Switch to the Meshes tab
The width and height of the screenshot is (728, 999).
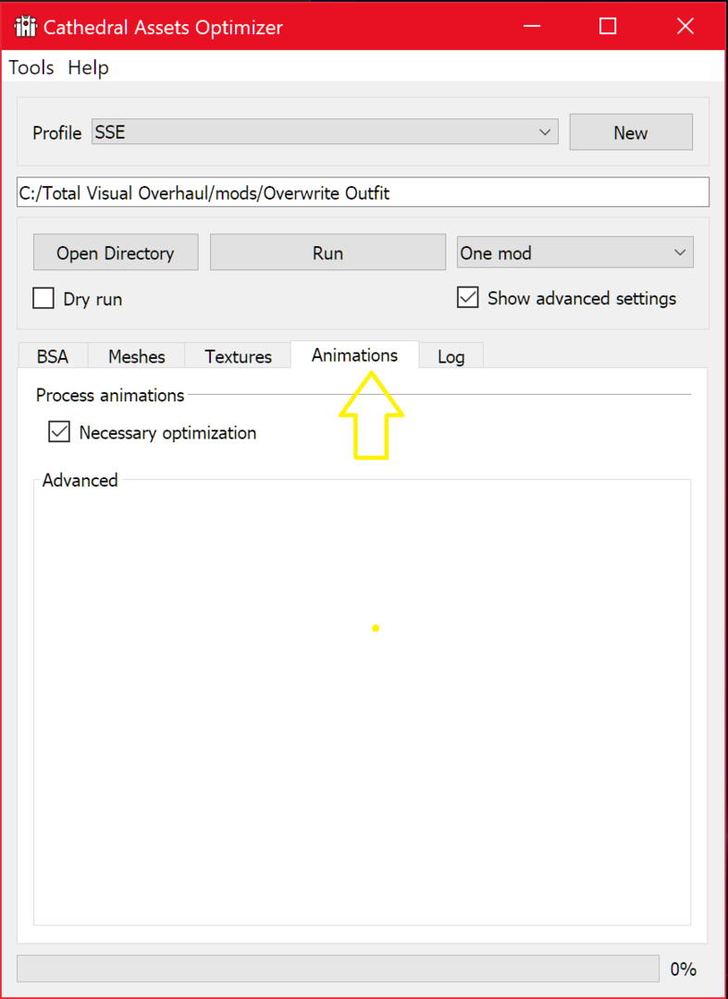tap(136, 356)
